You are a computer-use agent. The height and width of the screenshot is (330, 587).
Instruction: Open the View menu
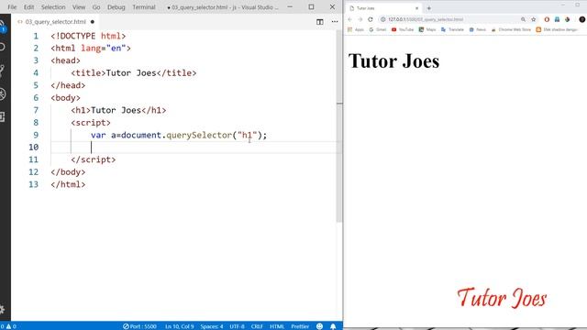[79, 7]
